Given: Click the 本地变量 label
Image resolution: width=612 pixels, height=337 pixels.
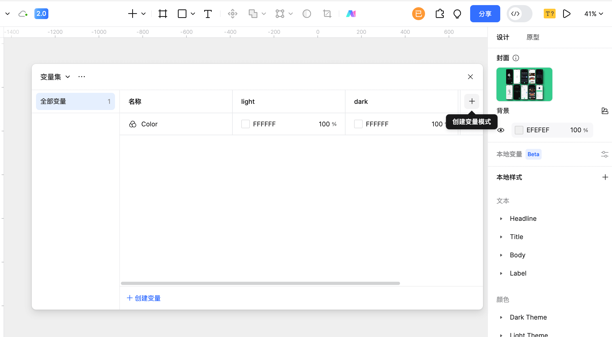Looking at the screenshot, I should (x=509, y=154).
